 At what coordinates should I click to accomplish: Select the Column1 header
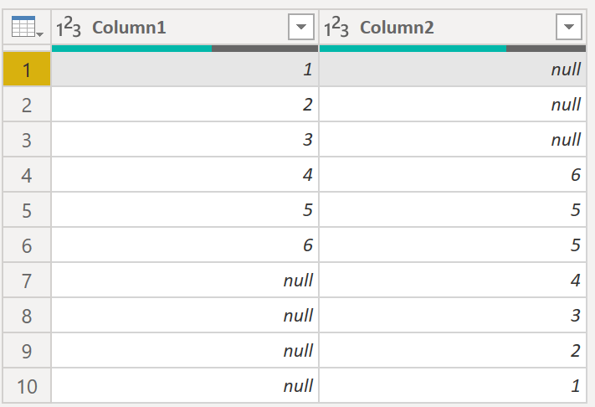185,27
